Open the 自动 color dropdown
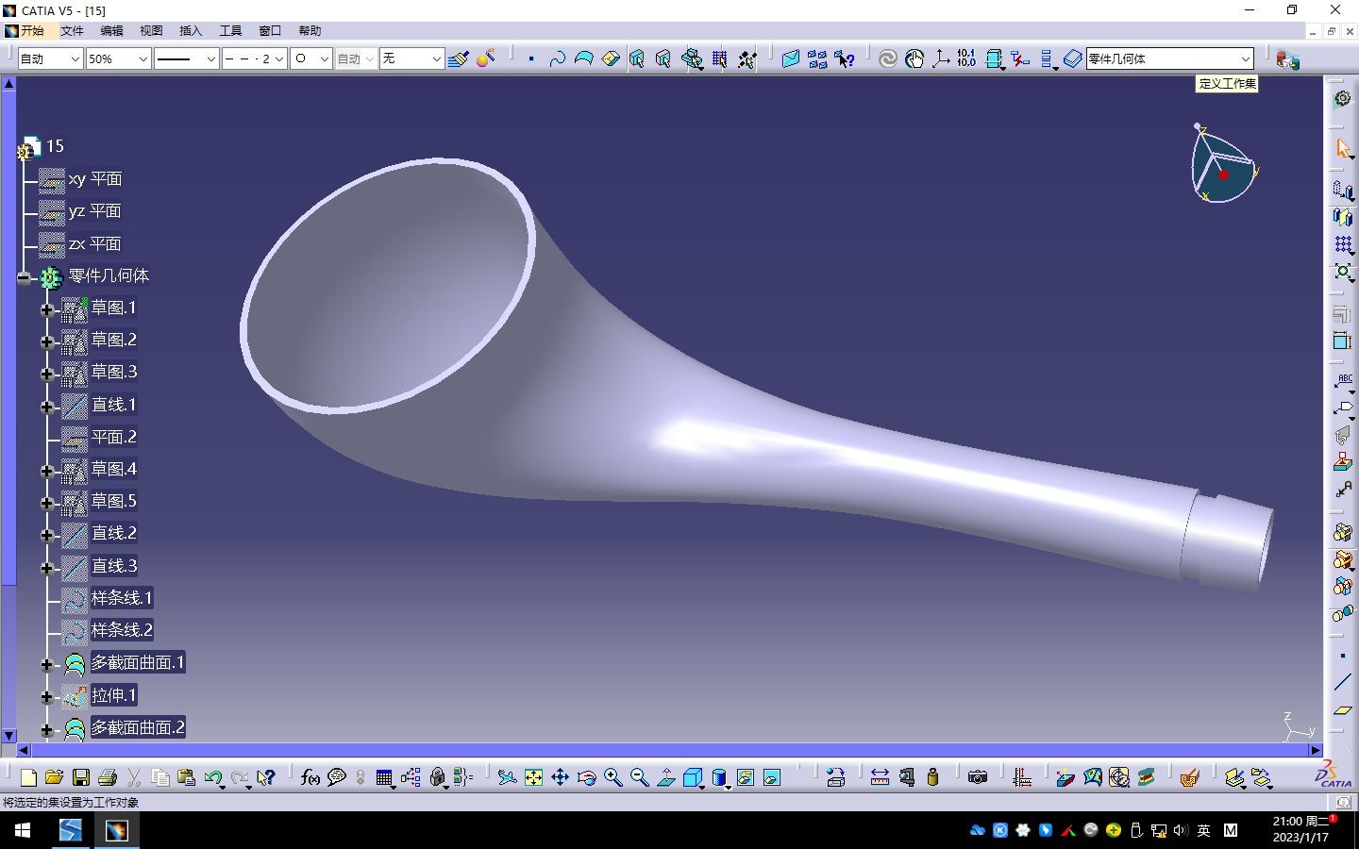1359x849 pixels. pyautogui.click(x=50, y=58)
